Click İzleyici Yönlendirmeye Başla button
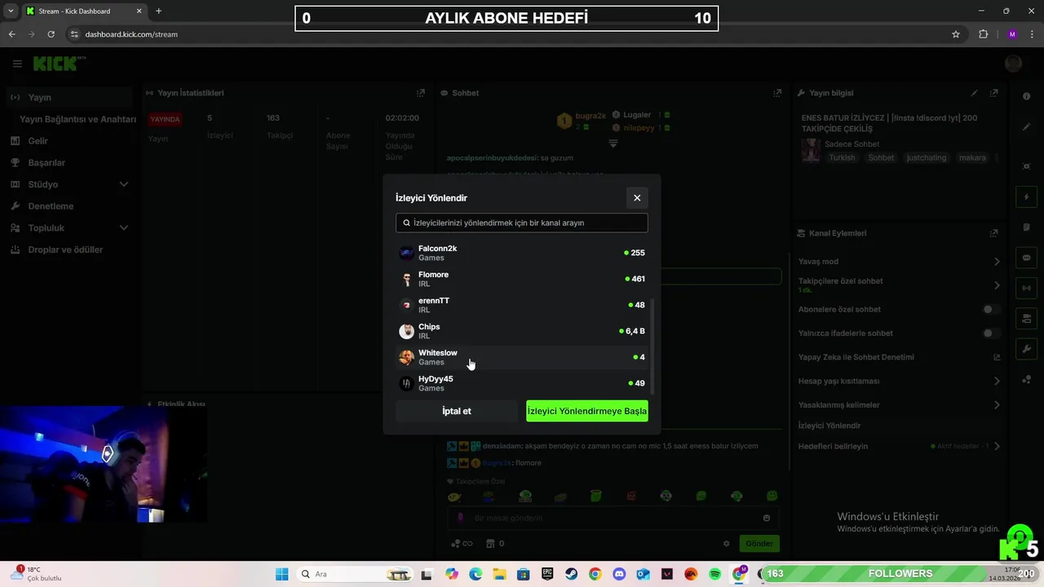The image size is (1044, 587). [587, 411]
